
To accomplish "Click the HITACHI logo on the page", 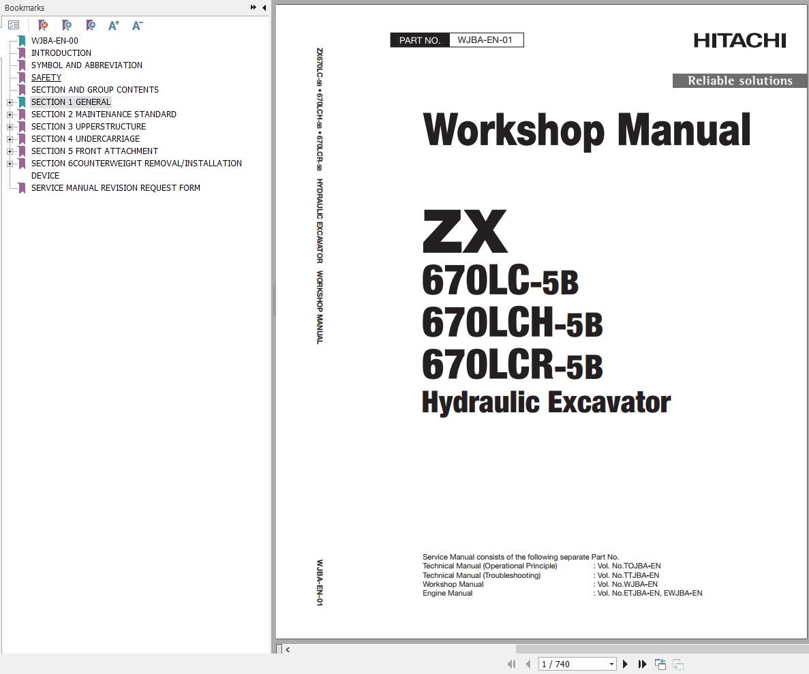I will tap(740, 40).
